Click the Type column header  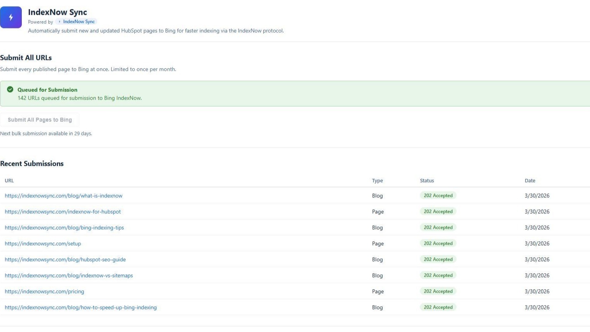[x=377, y=181]
